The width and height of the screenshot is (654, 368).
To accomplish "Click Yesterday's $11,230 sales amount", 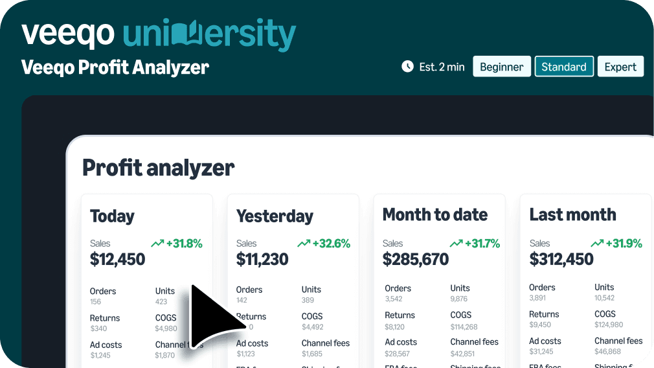I will 263,260.
